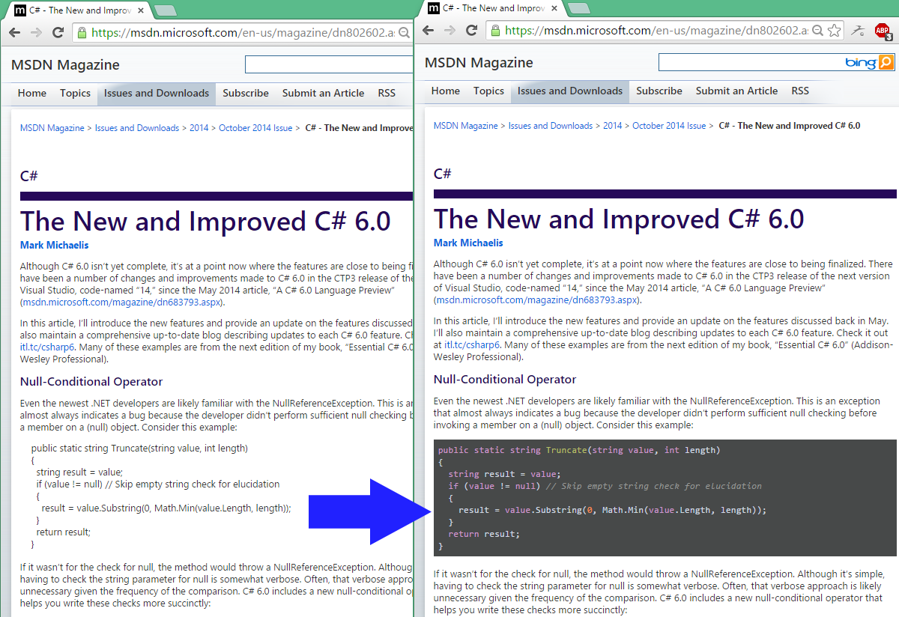Open RSS in right window navigation

[800, 91]
